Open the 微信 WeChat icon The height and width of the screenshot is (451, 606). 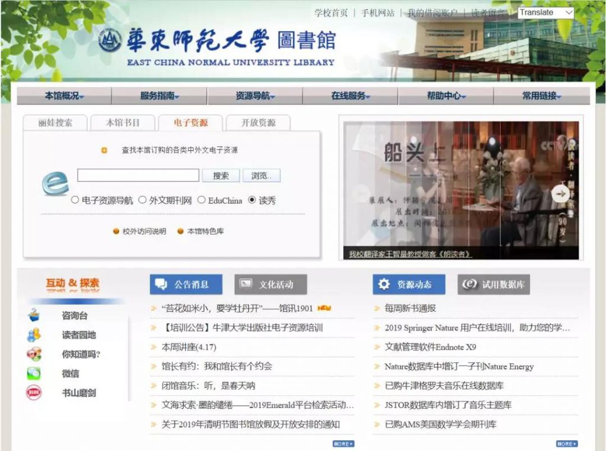click(34, 373)
